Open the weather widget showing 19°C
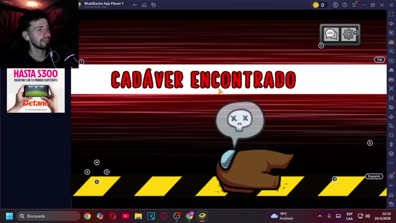Image resolution: width=396 pixels, height=223 pixels. [x=282, y=216]
